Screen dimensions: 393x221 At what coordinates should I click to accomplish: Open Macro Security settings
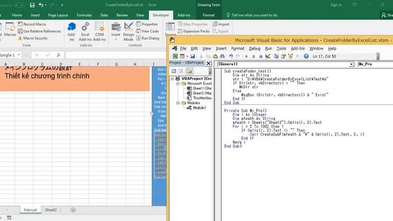pyautogui.click(x=33, y=38)
